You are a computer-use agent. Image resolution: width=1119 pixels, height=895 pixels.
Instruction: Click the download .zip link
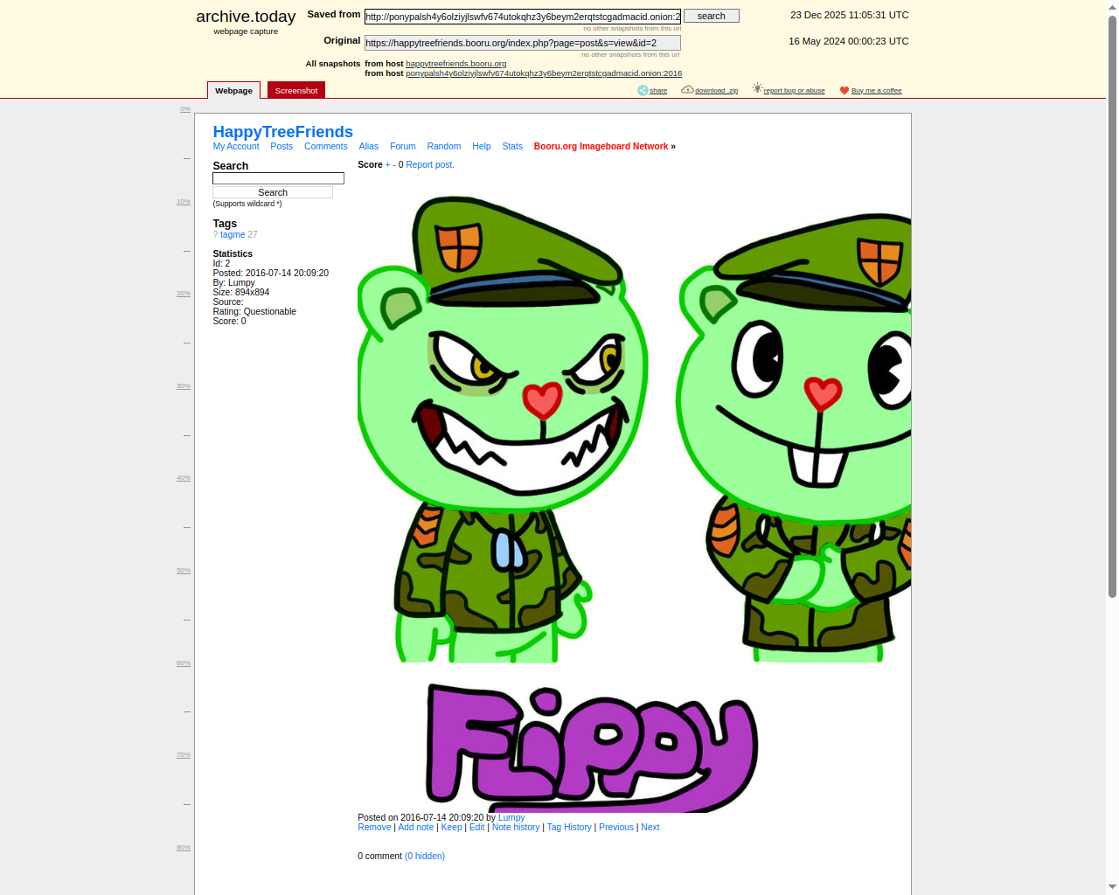coord(717,91)
